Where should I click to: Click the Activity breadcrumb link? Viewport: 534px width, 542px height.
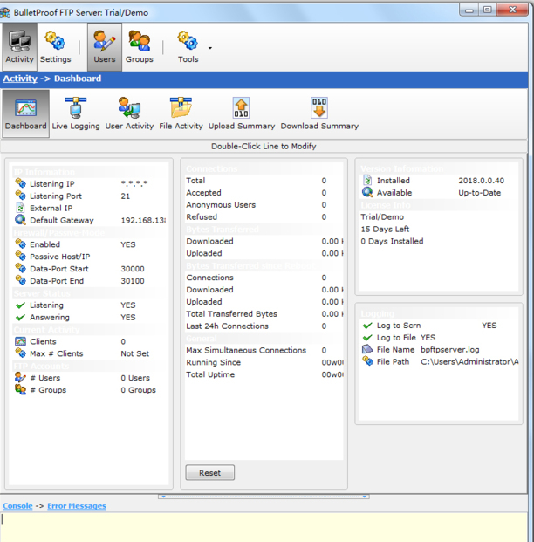pos(20,79)
